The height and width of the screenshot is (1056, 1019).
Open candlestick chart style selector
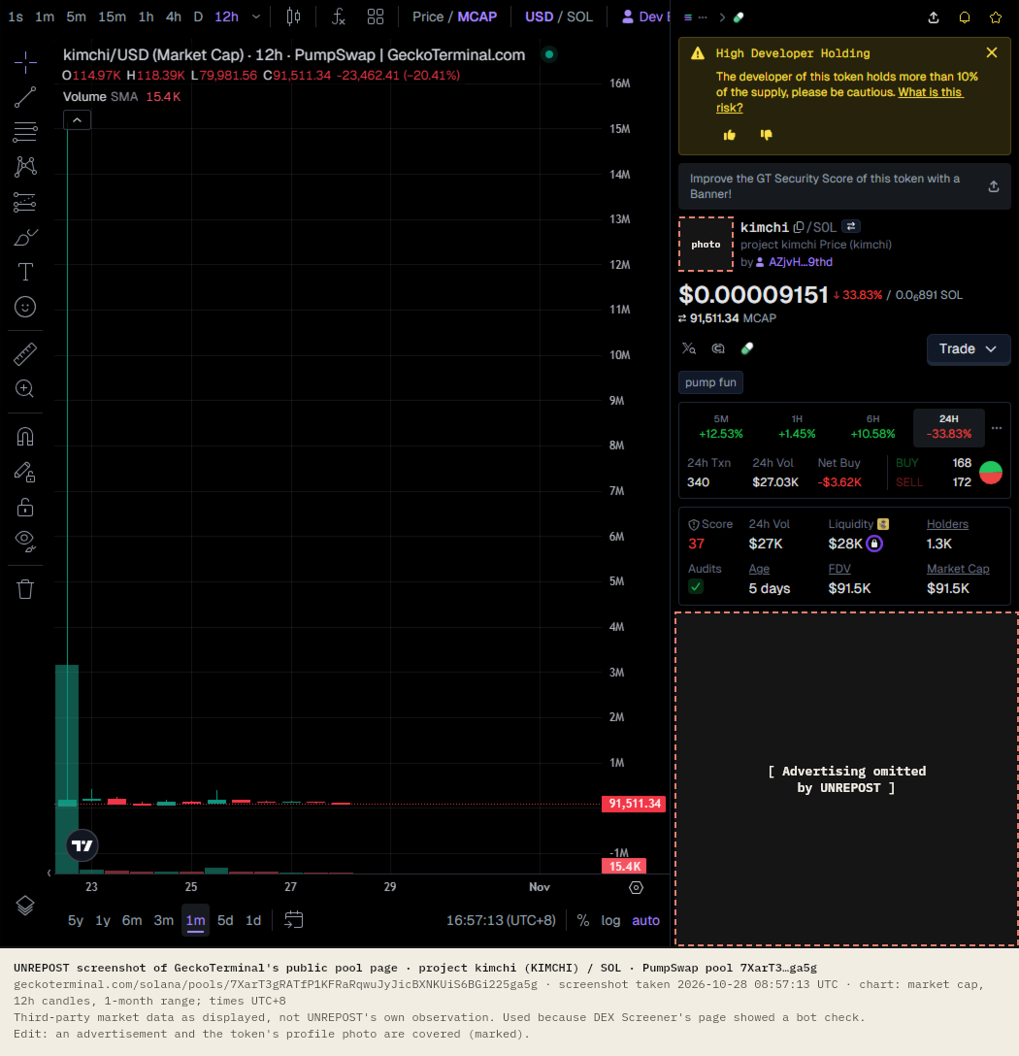293,16
